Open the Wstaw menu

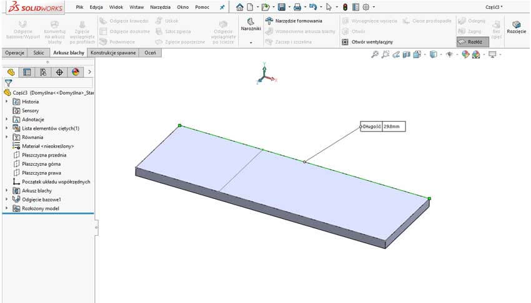pos(136,7)
